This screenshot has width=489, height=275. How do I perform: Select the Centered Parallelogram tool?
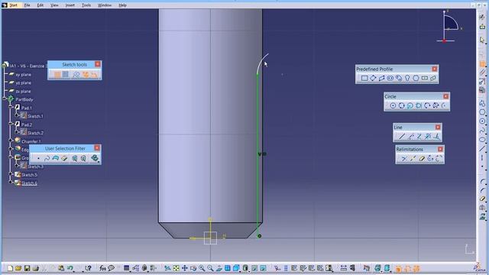click(433, 78)
